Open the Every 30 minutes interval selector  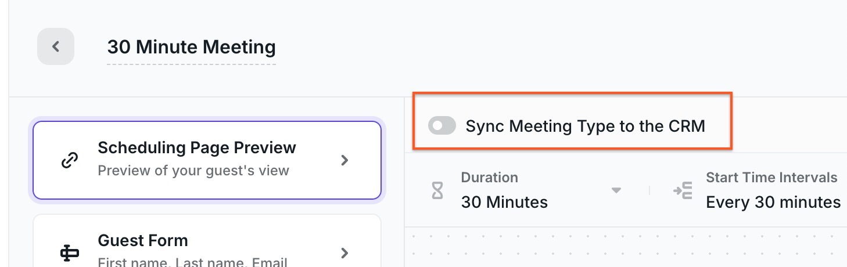773,202
